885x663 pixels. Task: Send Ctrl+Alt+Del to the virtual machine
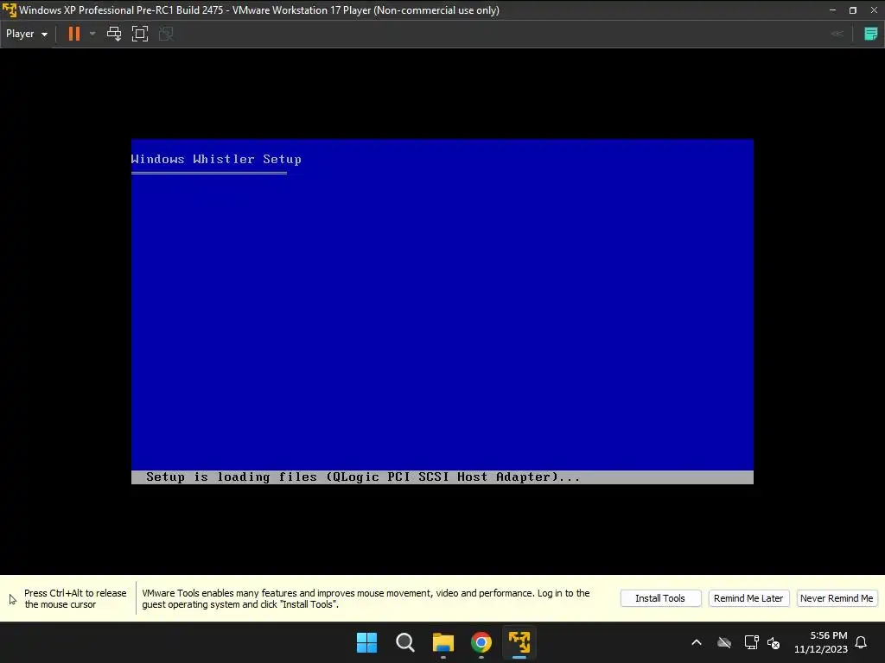[114, 34]
